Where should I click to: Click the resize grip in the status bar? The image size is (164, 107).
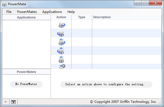click(x=160, y=103)
